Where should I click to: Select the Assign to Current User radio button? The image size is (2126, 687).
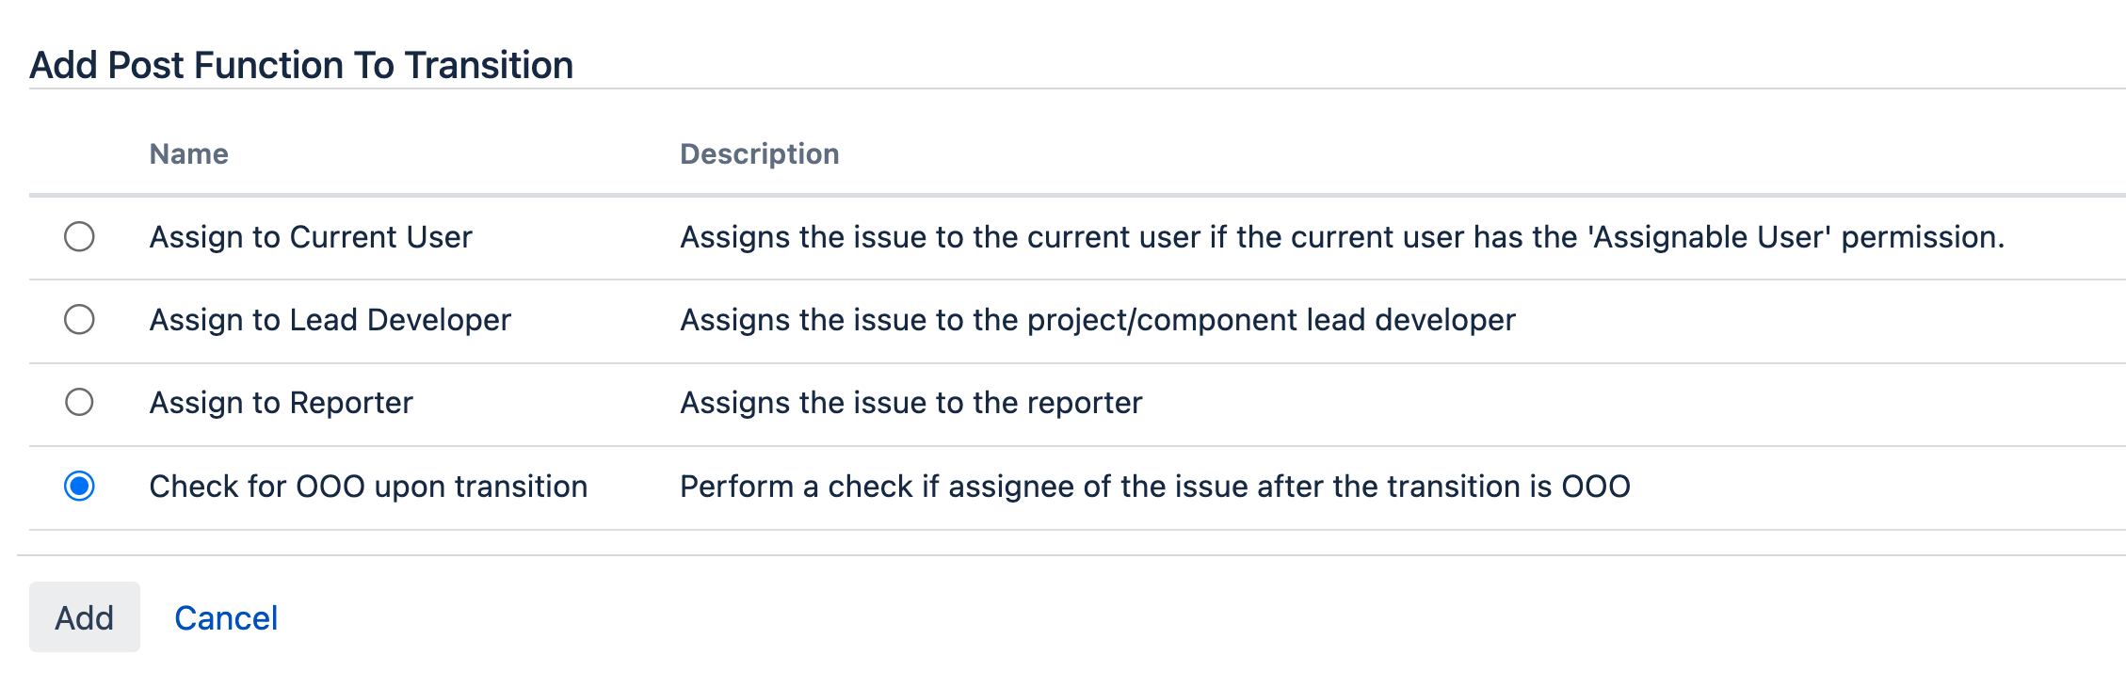point(79,237)
